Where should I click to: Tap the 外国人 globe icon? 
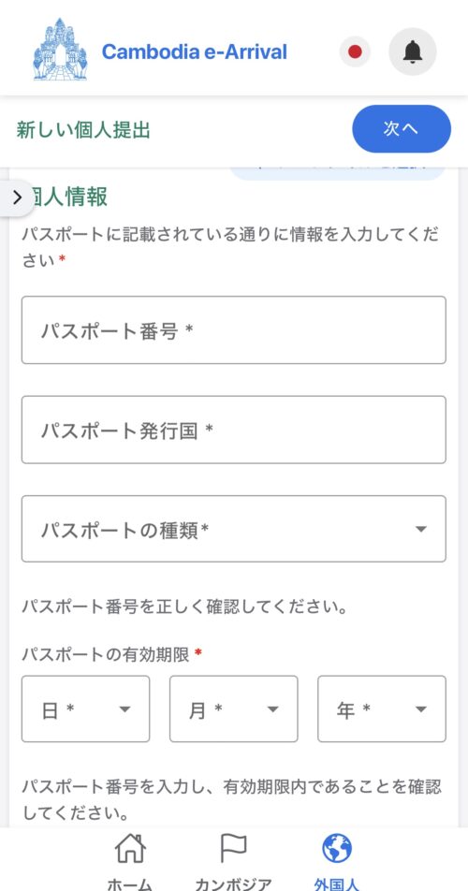point(337,849)
